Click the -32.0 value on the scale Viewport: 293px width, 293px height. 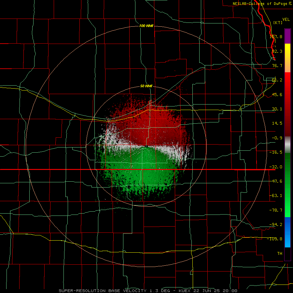click(x=276, y=167)
